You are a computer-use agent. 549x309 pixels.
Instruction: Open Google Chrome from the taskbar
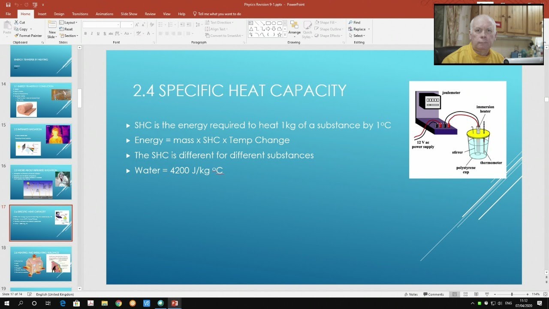click(x=118, y=303)
